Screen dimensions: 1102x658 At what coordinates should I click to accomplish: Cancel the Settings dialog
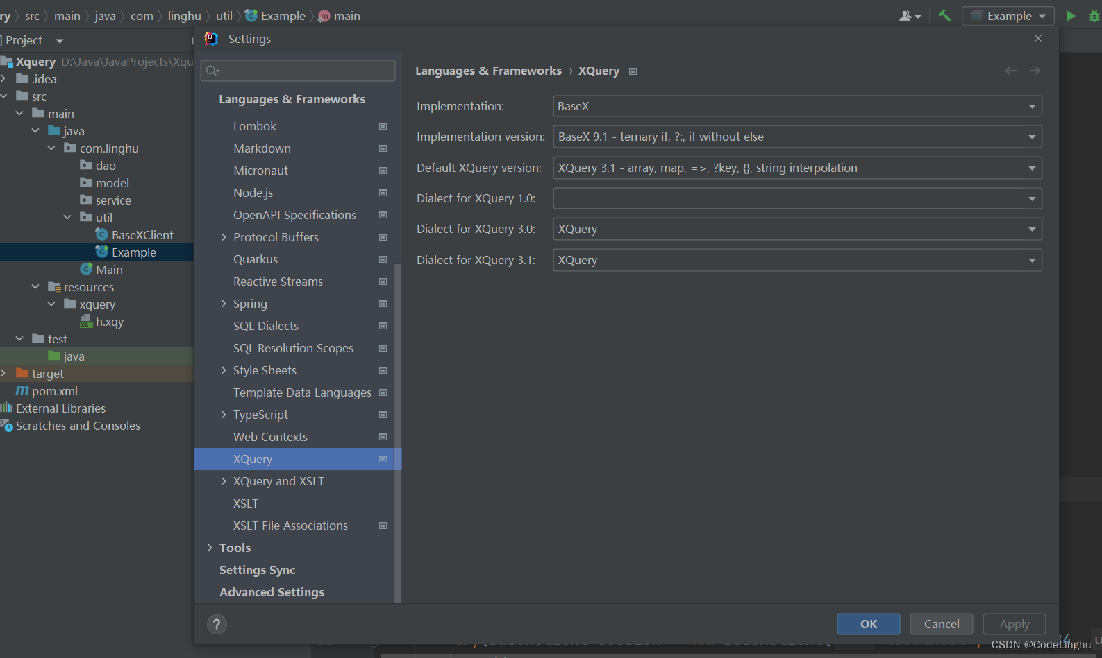click(942, 624)
